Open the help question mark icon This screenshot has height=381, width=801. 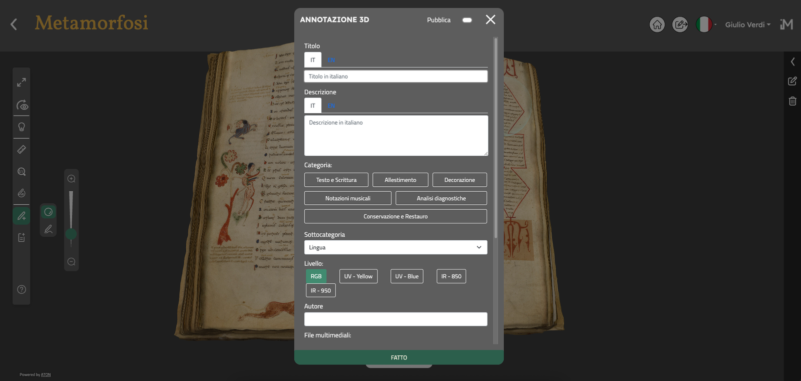click(x=22, y=289)
